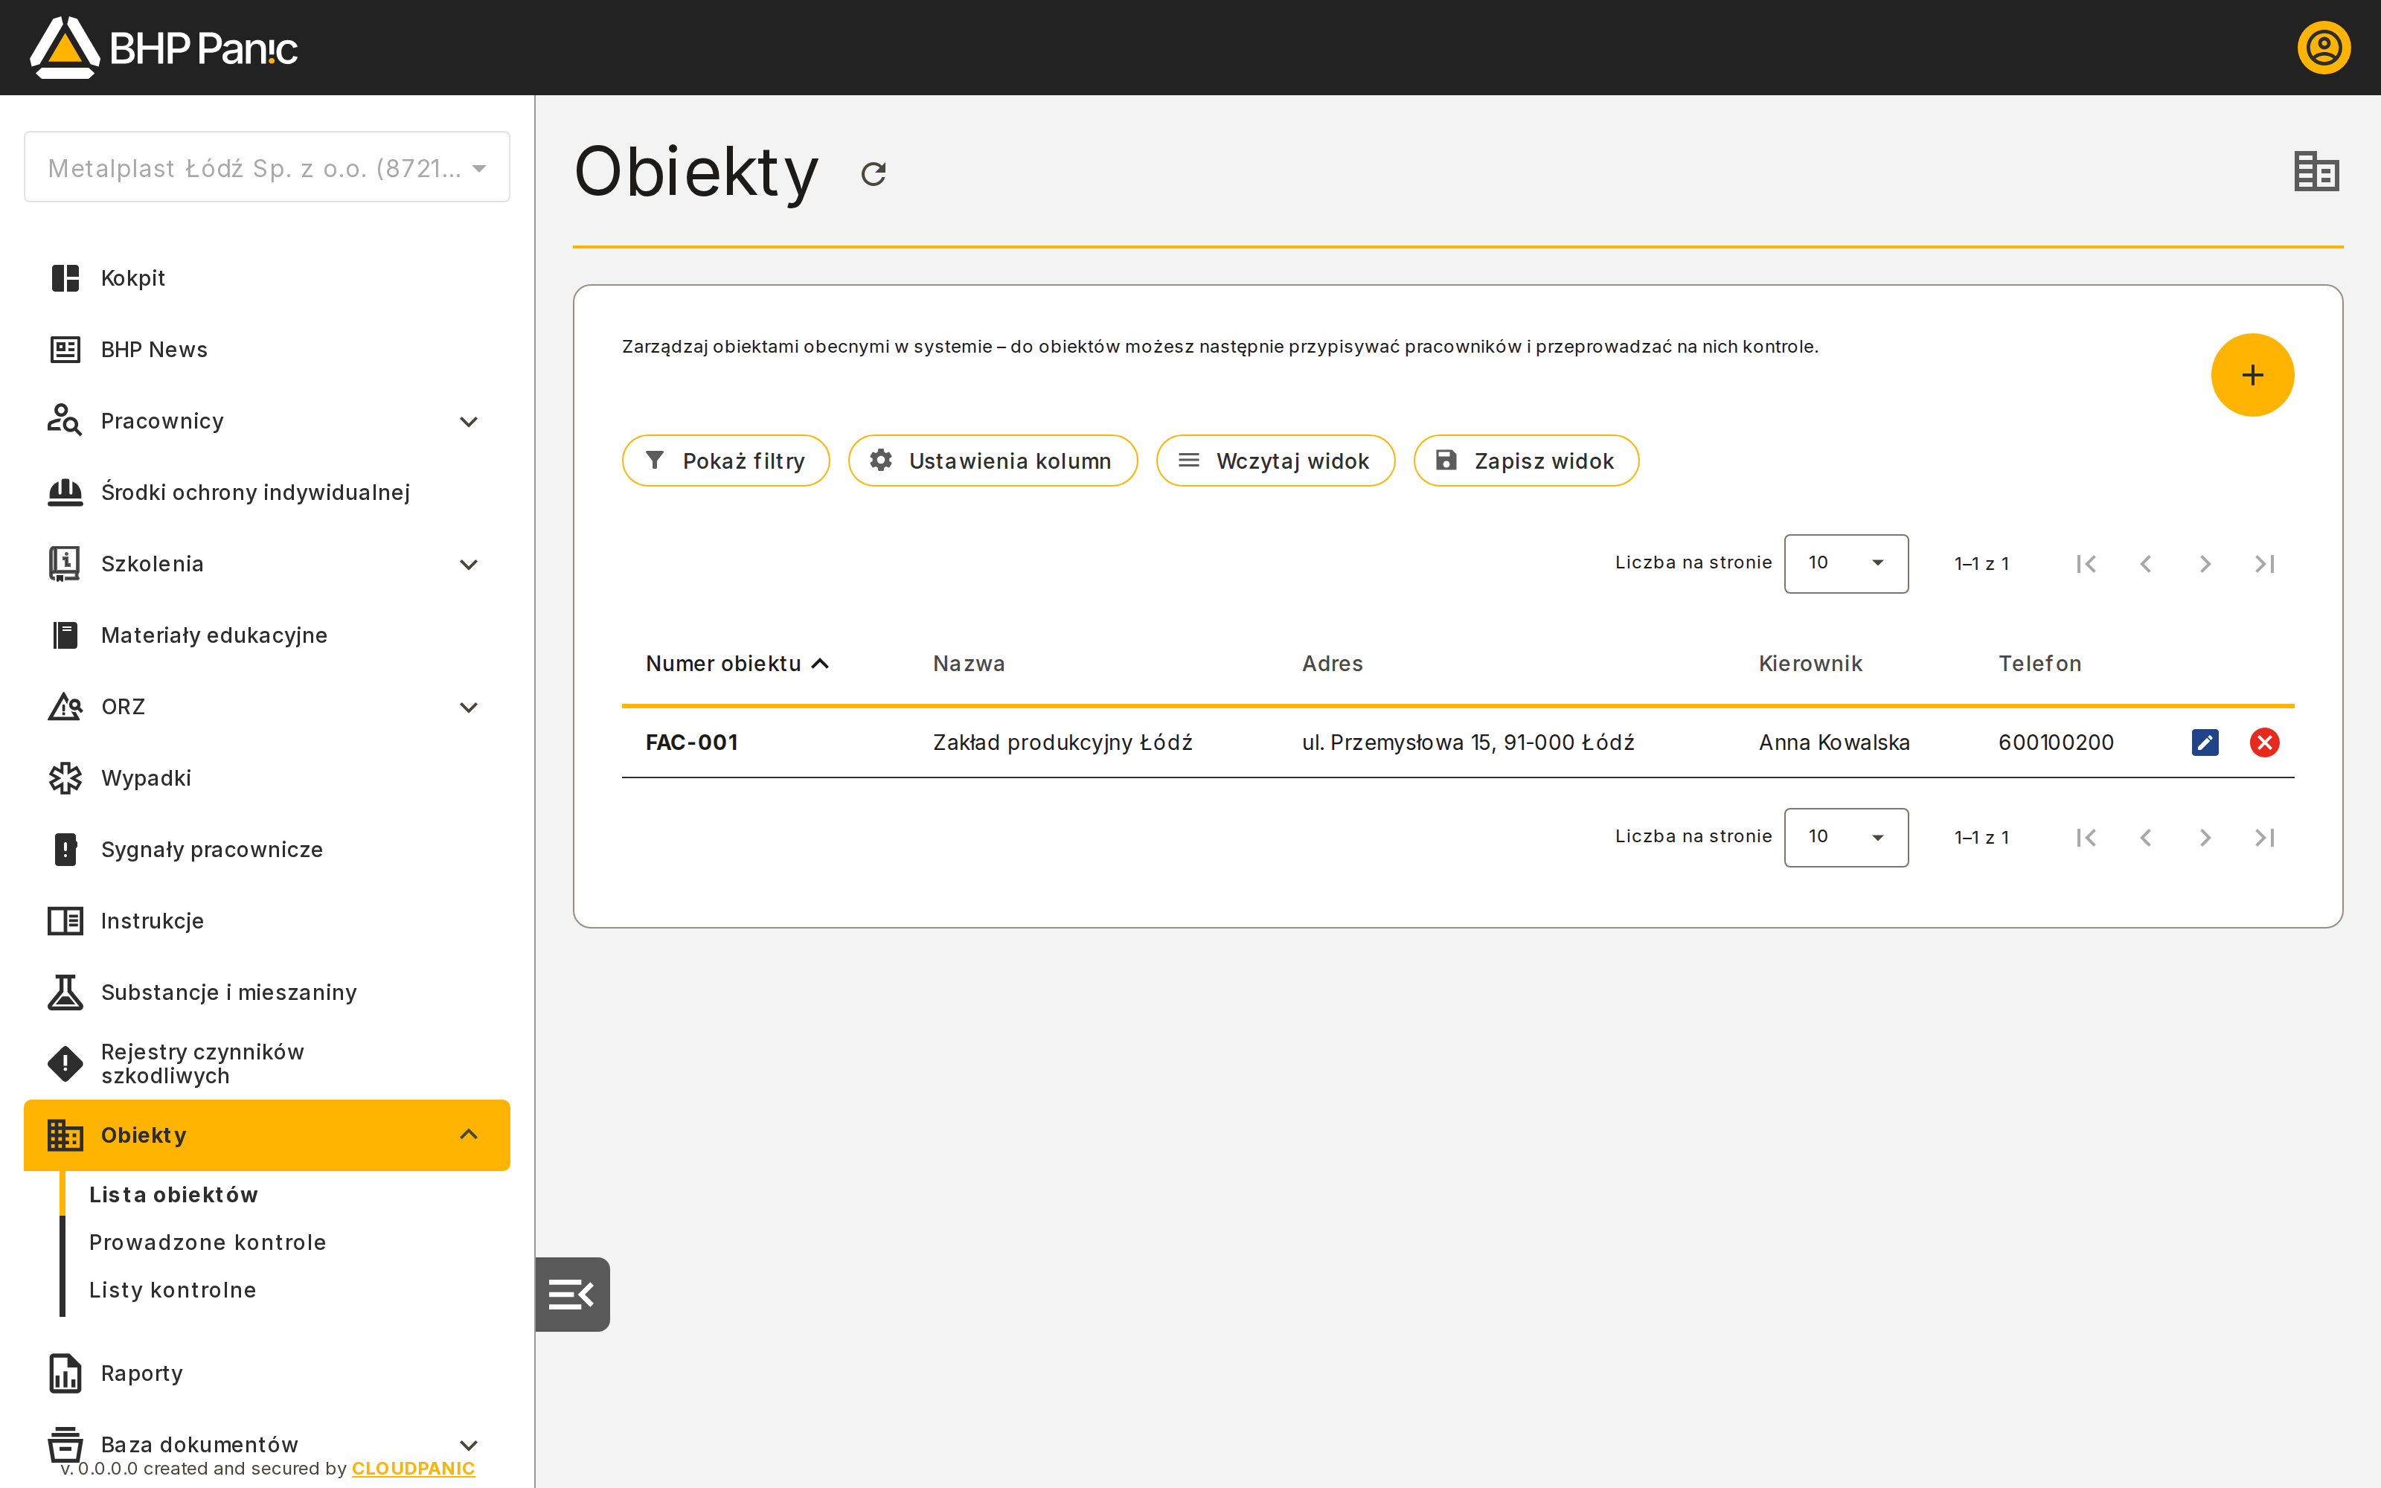Screen dimensions: 2381x1488
Task: Go to last page in bottom pagination
Action: pos(2265,838)
